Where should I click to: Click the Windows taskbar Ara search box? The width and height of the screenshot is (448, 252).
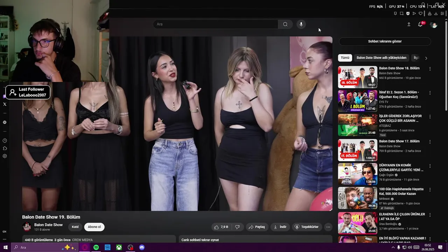(45, 247)
